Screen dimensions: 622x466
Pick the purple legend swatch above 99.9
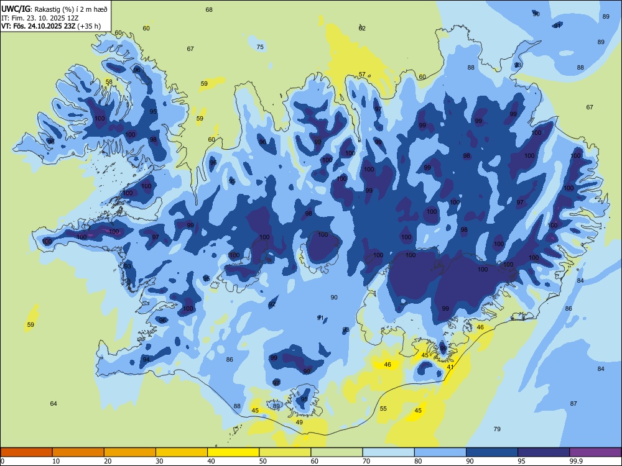595,452
